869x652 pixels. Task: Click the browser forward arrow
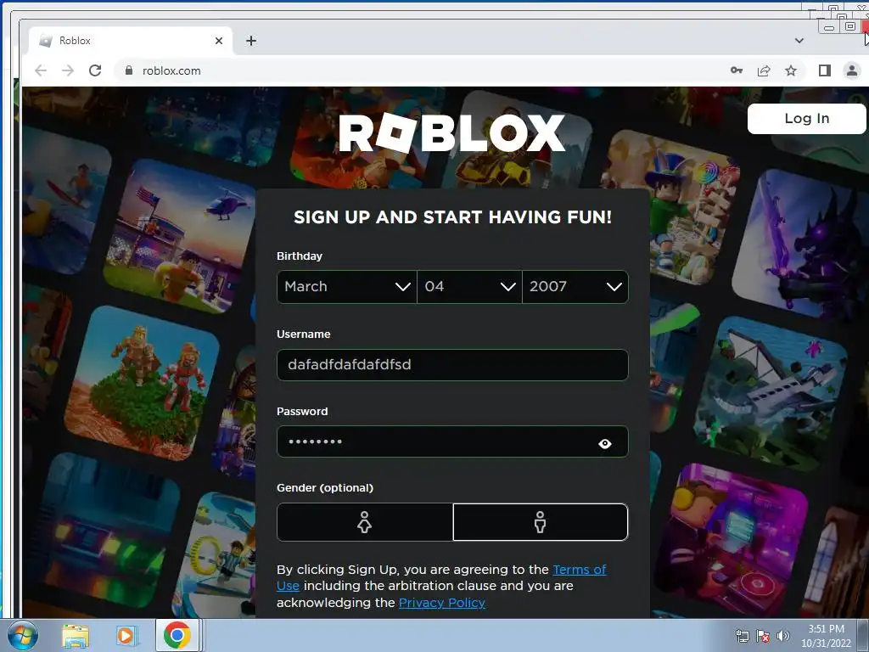click(x=68, y=70)
